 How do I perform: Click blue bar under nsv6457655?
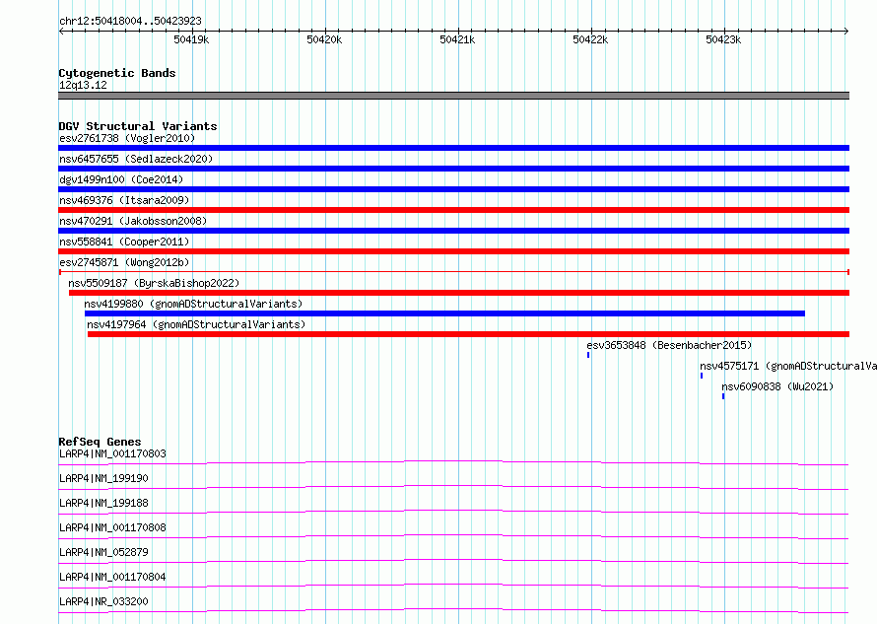click(453, 169)
